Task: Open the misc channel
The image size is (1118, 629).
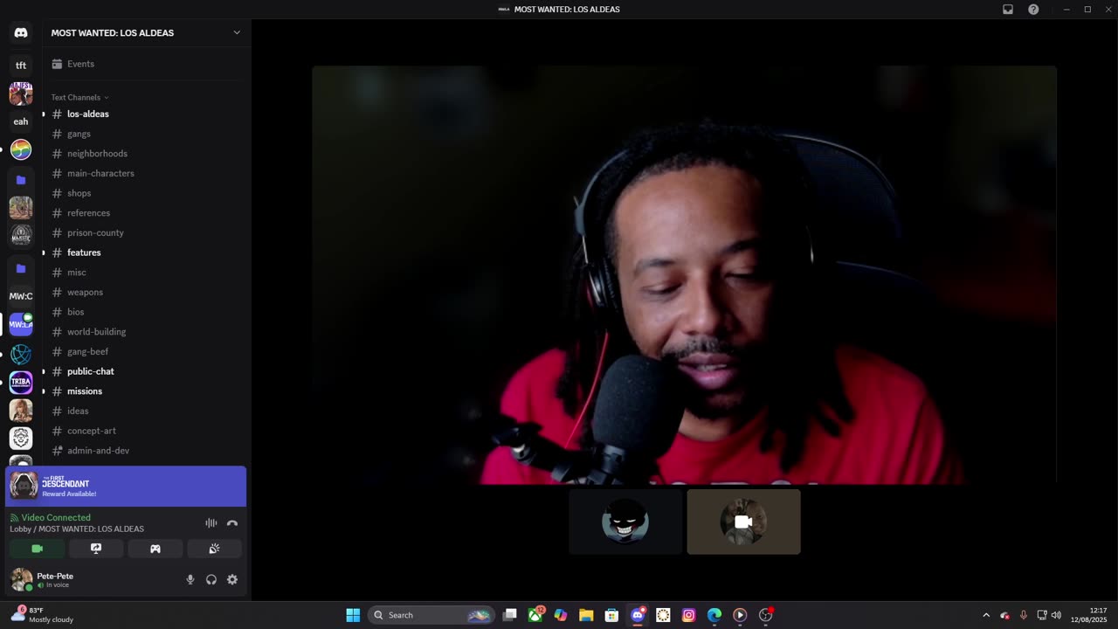Action: 146,273
